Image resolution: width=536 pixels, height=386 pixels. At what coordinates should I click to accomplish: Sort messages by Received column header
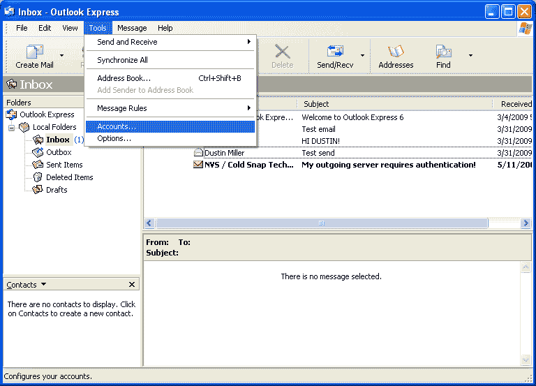(514, 104)
